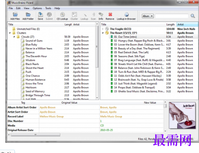Image resolution: width=199 pixels, height=153 pixels.
Task: Click the tag pane horizontal scrollbar thumb
Action: (35, 135)
